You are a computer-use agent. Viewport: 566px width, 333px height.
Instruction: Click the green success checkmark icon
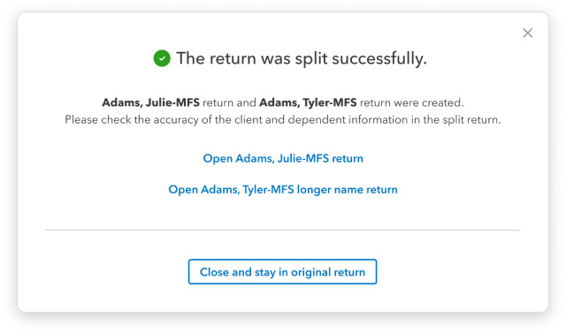click(x=162, y=58)
